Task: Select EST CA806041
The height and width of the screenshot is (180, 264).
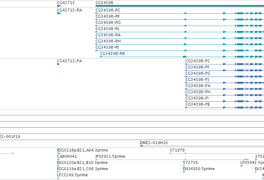Action: click(67, 156)
